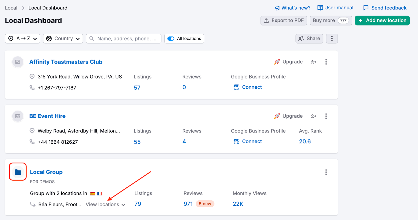This screenshot has width=418, height=220.
Task: Click the 5 new reviews badge
Action: point(205,204)
